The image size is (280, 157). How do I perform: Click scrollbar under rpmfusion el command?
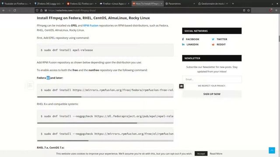(63, 140)
